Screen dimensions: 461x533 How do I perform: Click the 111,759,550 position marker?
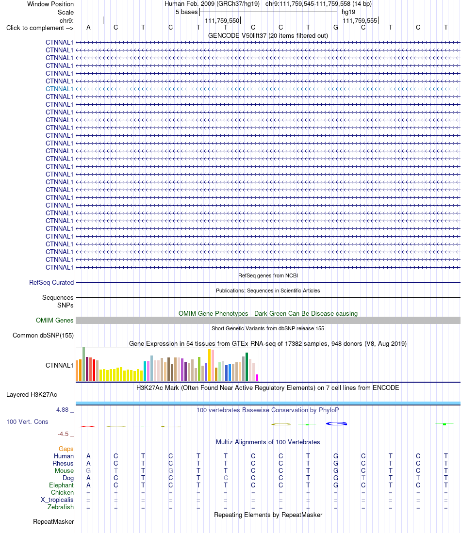[x=222, y=21]
